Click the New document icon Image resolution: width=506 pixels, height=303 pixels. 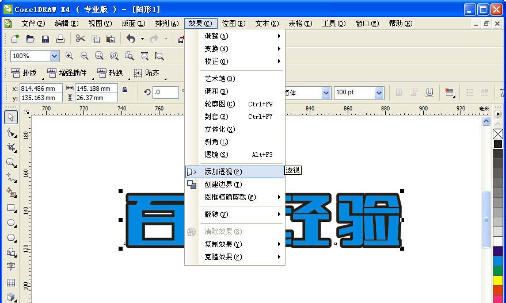[x=15, y=39]
